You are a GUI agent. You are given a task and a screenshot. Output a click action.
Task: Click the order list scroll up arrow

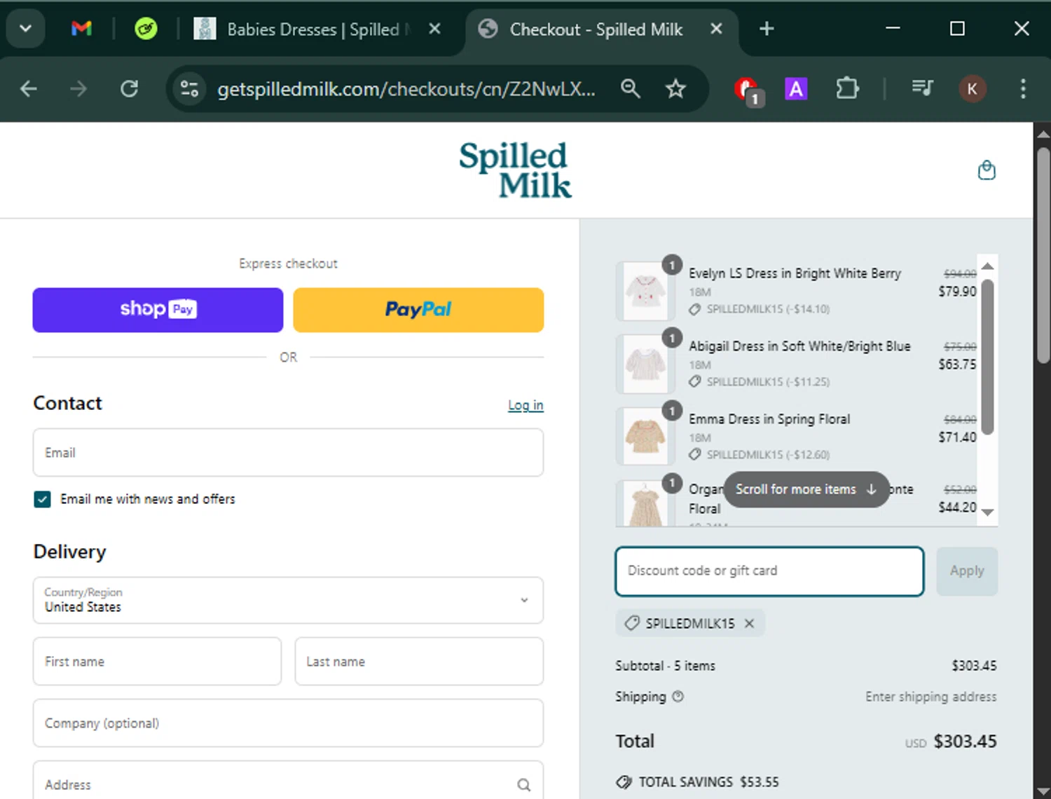(987, 266)
